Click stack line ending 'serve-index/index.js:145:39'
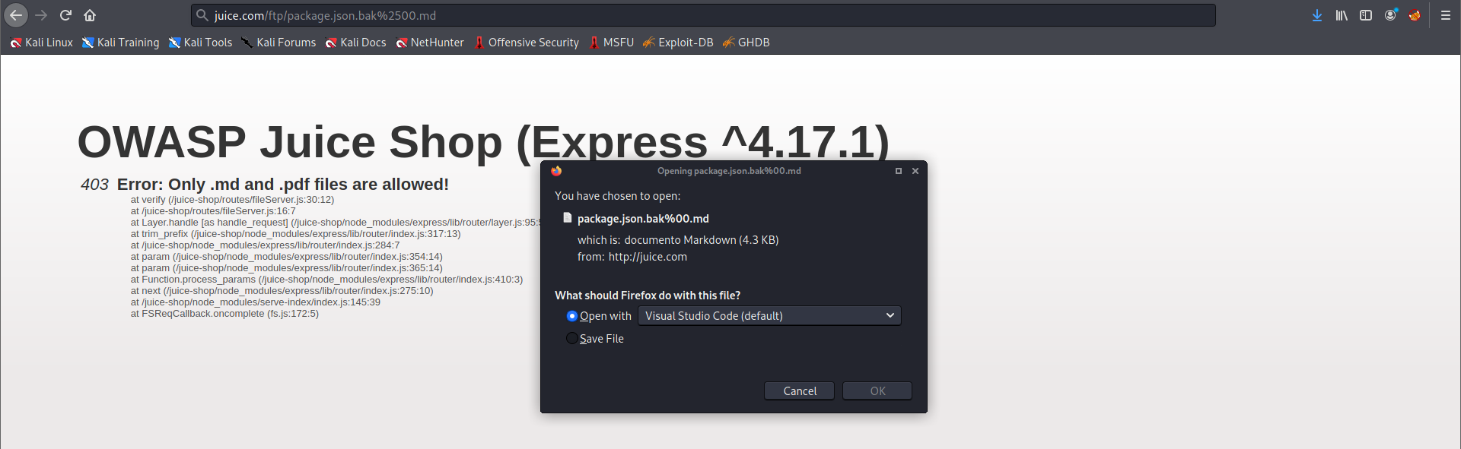This screenshot has height=449, width=1461. click(x=255, y=302)
